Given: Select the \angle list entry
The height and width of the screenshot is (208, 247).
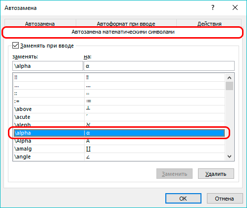Looking at the screenshot, I should [x=119, y=156].
